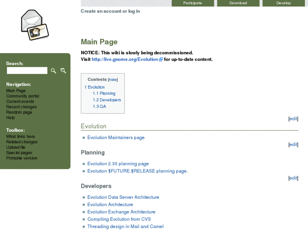Edit the Evolution section
Screen dimensions: 308x231
[293, 119]
